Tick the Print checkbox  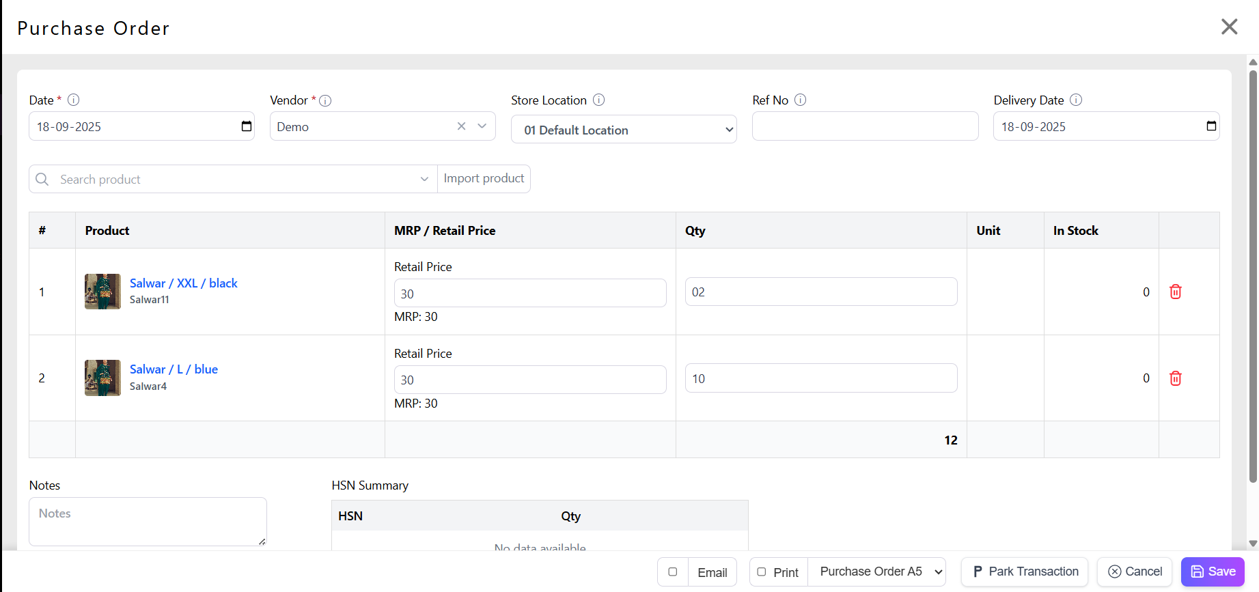tap(762, 572)
